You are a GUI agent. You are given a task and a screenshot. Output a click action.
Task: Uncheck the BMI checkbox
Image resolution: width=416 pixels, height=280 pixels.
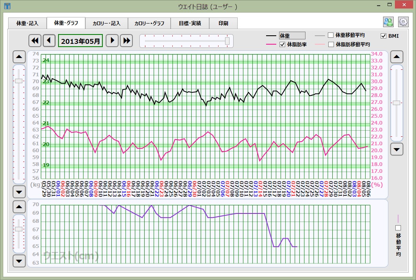[x=383, y=36]
